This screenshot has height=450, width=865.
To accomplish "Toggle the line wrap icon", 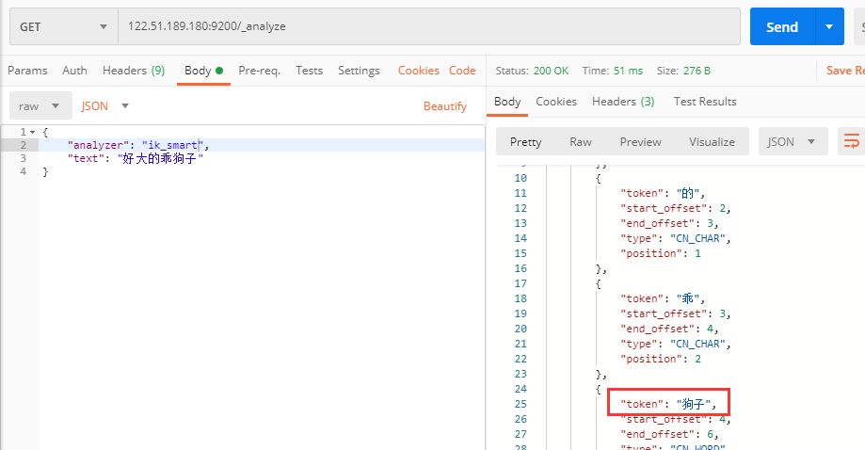I will pos(851,142).
